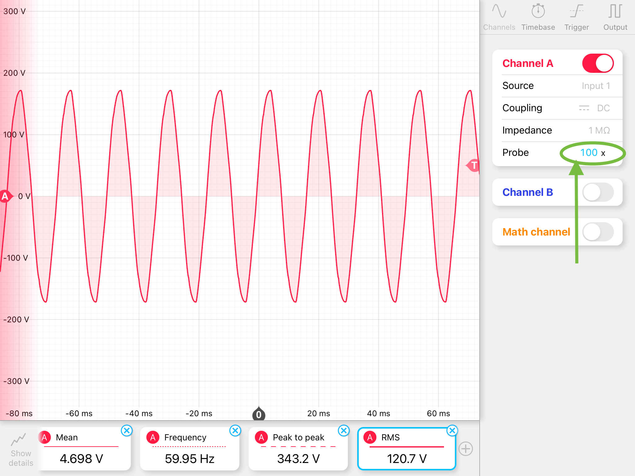Image resolution: width=635 pixels, height=476 pixels.
Task: Add a new measurement with plus icon
Action: [x=466, y=449]
